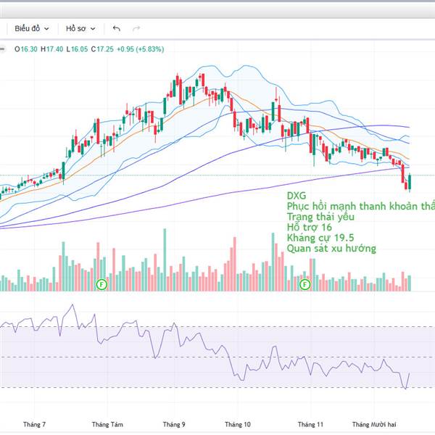Screen dimensions: 435x435
Task: Click the Tháng Tám time axis label
Action: [107, 424]
